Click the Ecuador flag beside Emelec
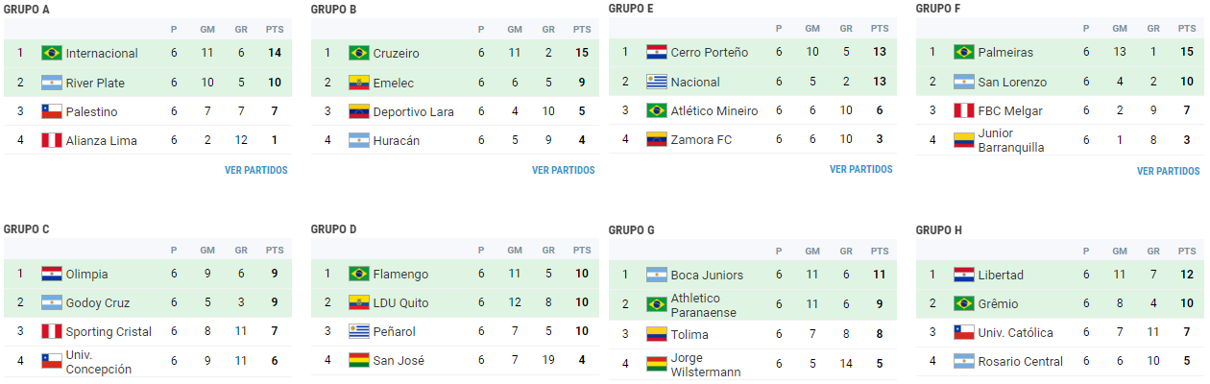The image size is (1210, 384). [x=359, y=83]
